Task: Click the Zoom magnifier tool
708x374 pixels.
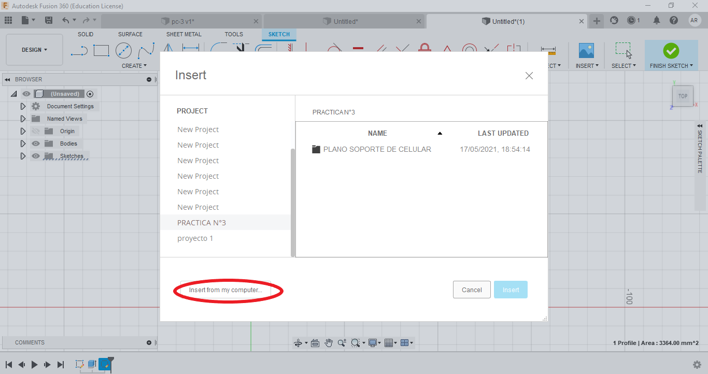Action: pyautogui.click(x=342, y=342)
